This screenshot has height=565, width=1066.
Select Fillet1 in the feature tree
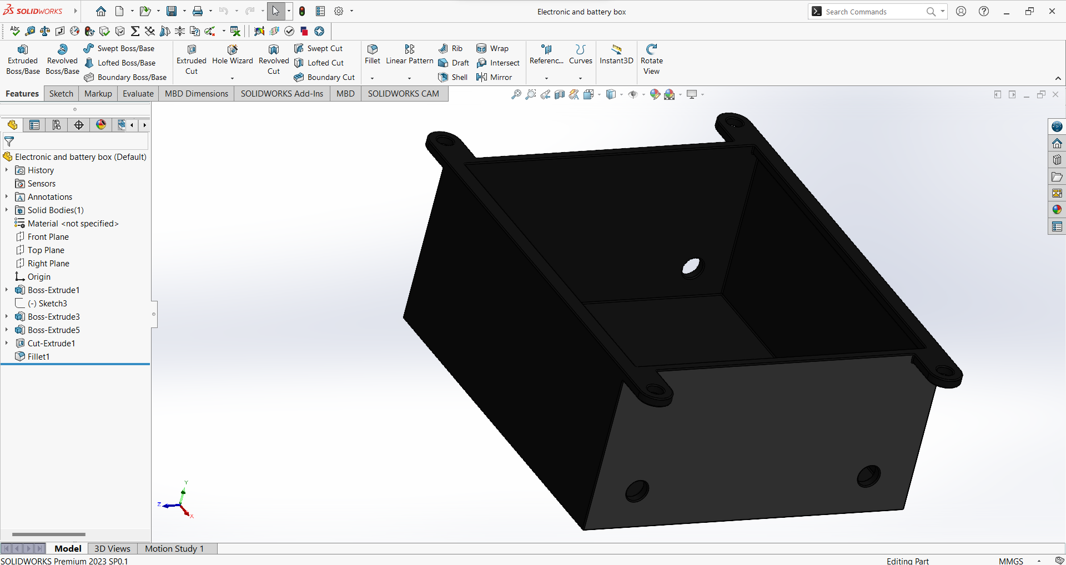tap(38, 356)
